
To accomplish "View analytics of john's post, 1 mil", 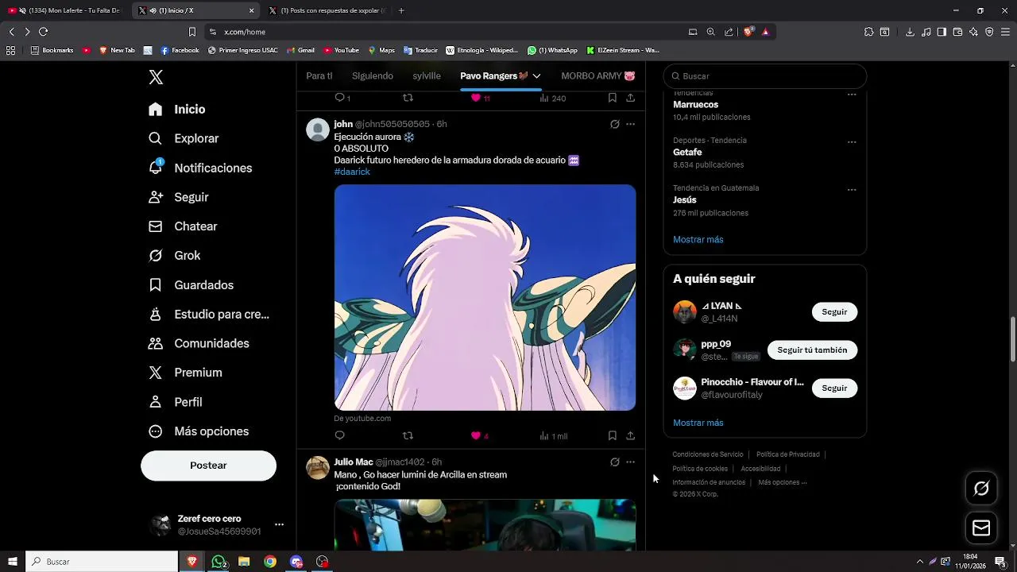I will (554, 435).
